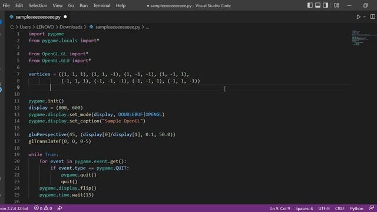This screenshot has width=377, height=212.
Task: Click the 'pygame.init()' code line
Action: pyautogui.click(x=46, y=101)
